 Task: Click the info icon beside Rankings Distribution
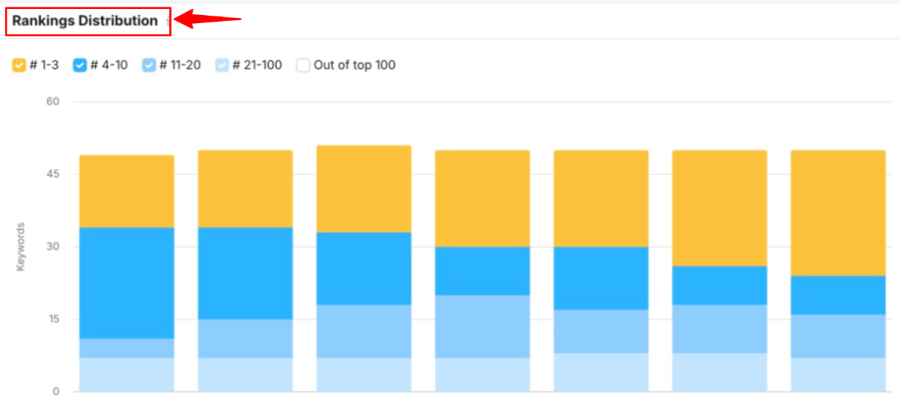168,22
